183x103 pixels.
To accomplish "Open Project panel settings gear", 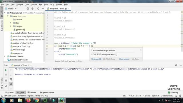I will [38, 9].
